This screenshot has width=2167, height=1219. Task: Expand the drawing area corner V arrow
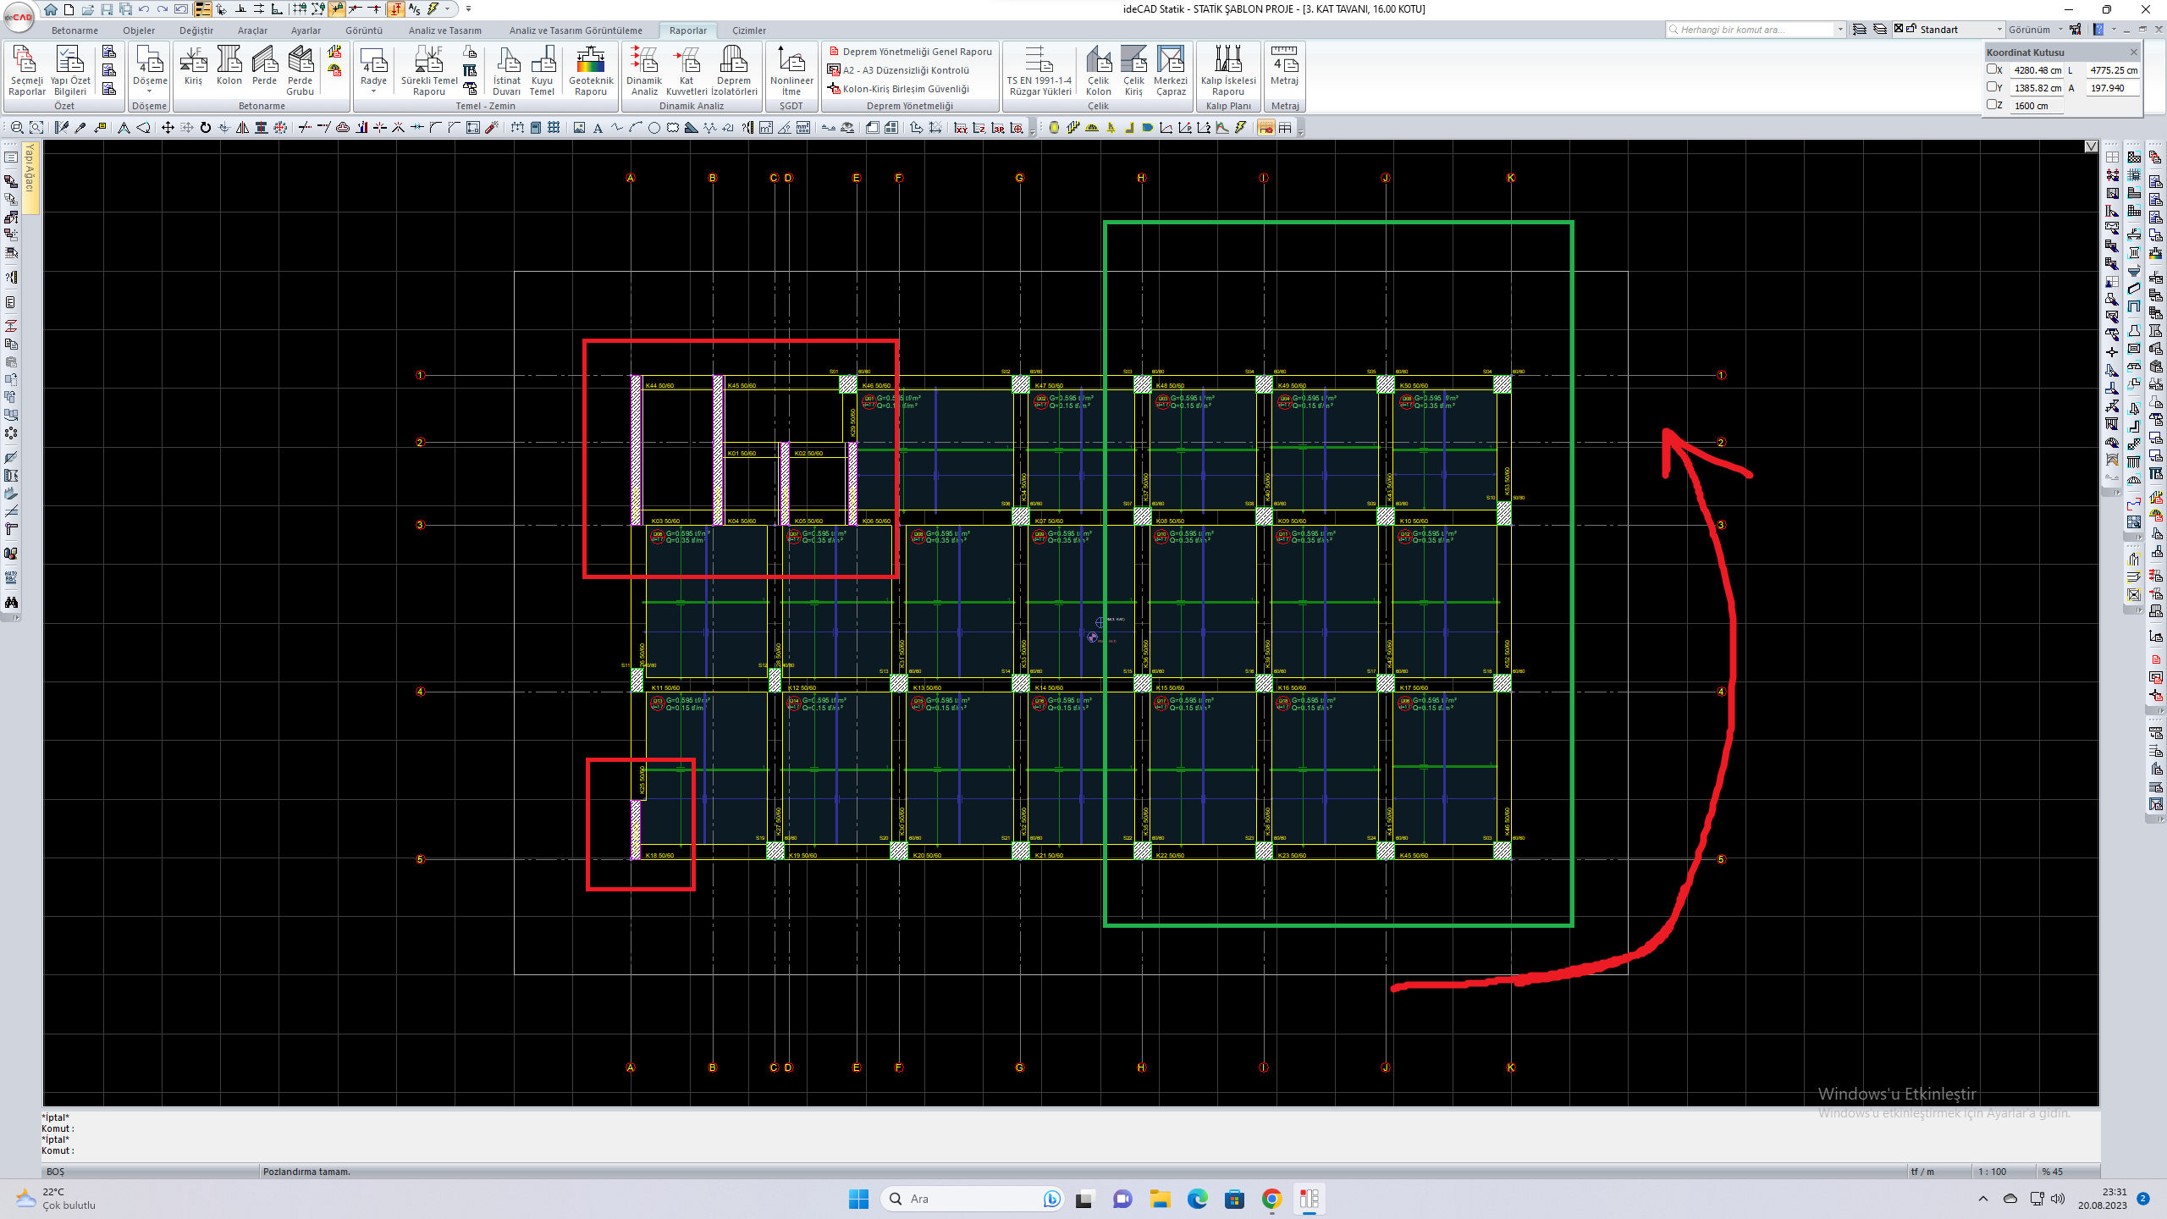click(2091, 146)
